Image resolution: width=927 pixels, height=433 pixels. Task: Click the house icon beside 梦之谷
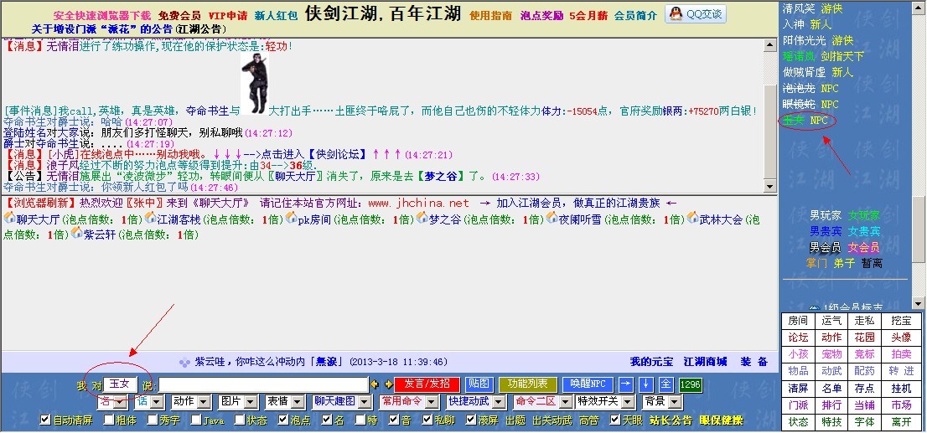(422, 218)
